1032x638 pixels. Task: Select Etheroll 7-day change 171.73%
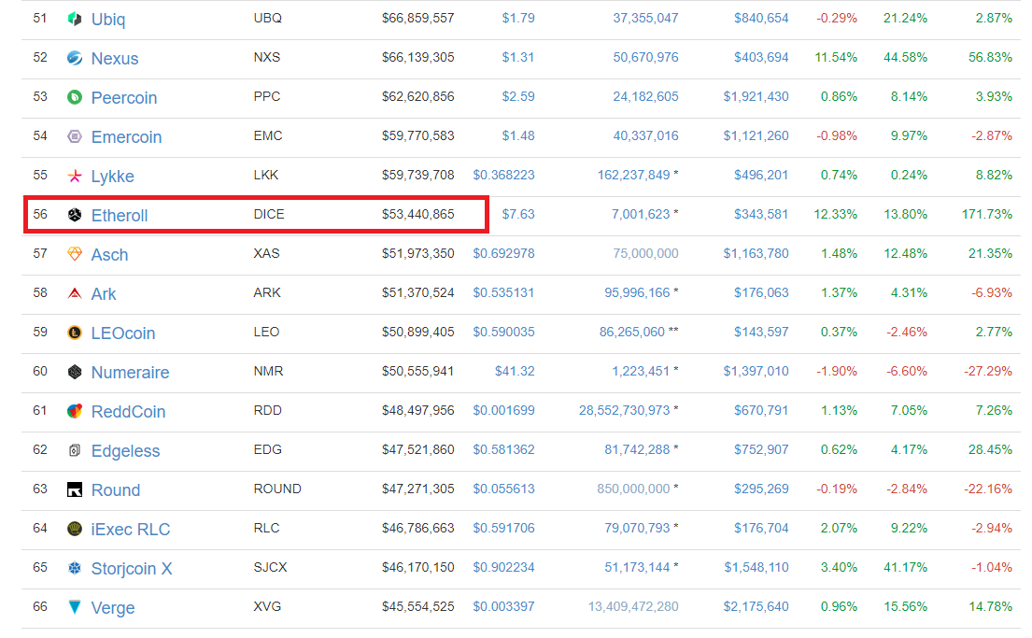986,214
